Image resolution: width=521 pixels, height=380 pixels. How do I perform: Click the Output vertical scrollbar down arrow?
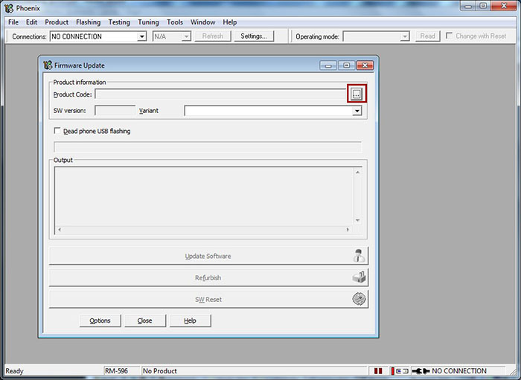click(357, 220)
